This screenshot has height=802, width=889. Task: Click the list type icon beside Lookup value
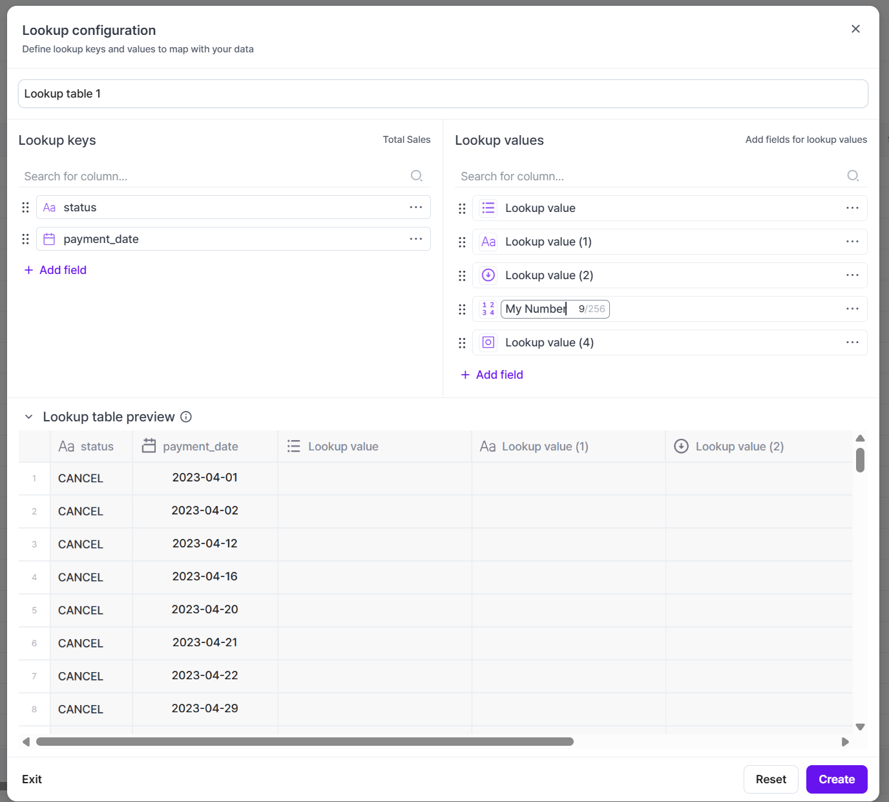pos(488,208)
